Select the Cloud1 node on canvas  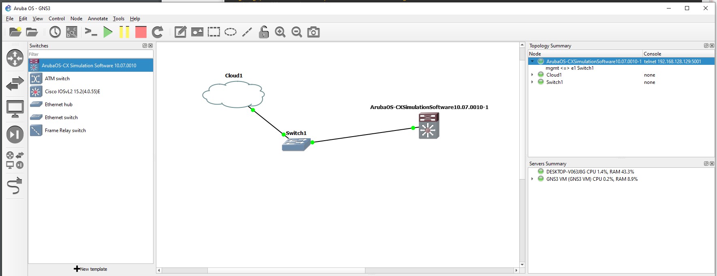(x=233, y=94)
